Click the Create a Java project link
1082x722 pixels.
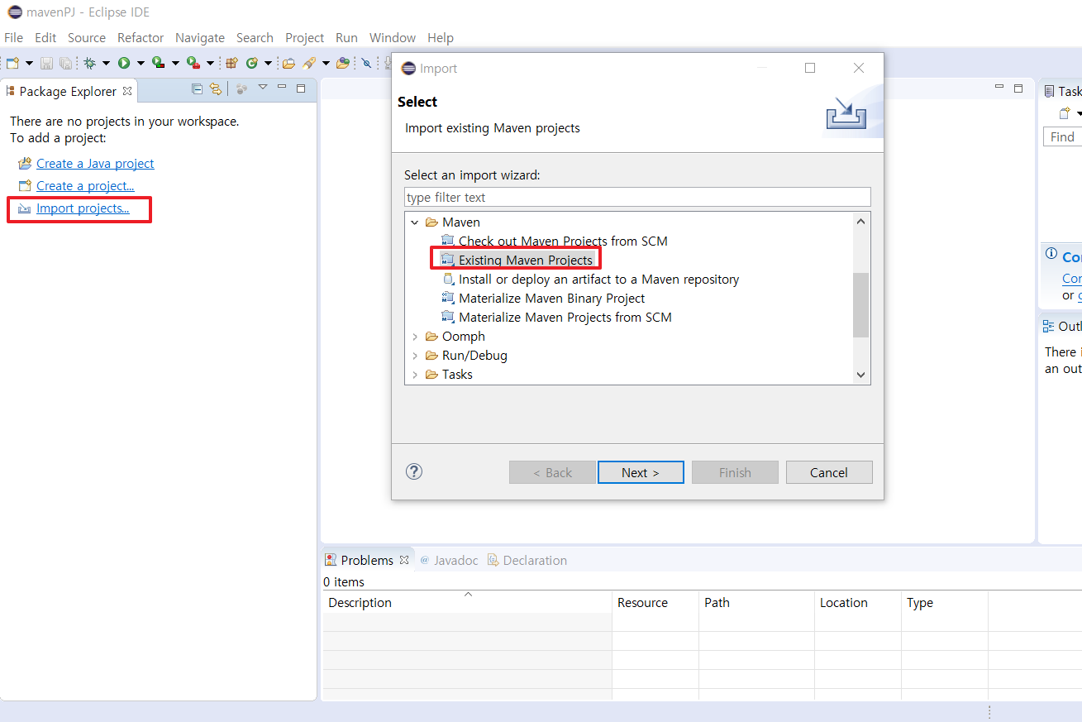tap(95, 164)
